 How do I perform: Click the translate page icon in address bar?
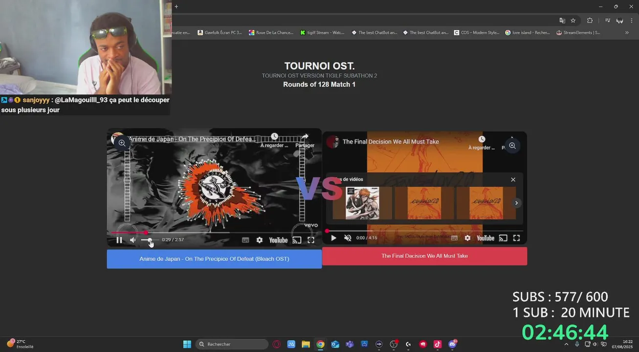562,21
